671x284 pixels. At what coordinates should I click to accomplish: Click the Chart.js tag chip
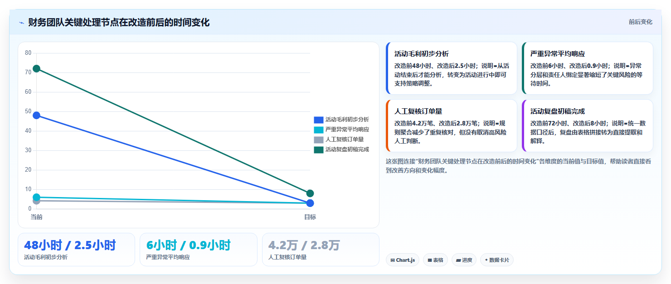pos(403,260)
